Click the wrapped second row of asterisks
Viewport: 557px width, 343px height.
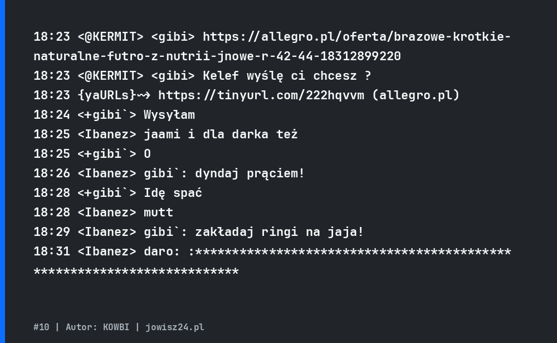tap(136, 272)
